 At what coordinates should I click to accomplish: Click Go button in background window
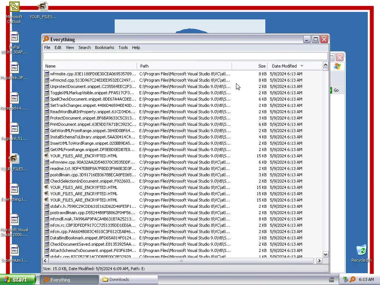click(335, 90)
